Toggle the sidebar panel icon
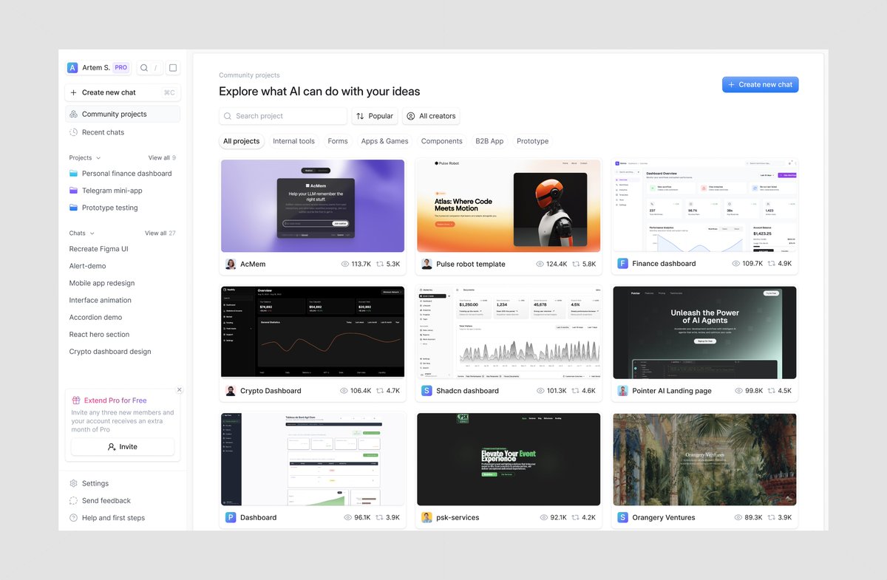 tap(173, 68)
